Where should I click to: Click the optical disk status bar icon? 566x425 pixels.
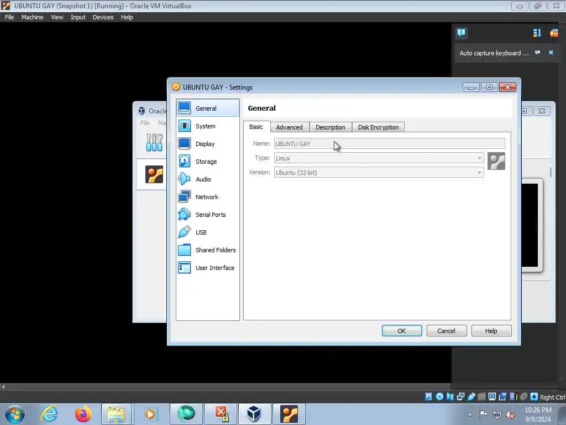[x=439, y=396]
